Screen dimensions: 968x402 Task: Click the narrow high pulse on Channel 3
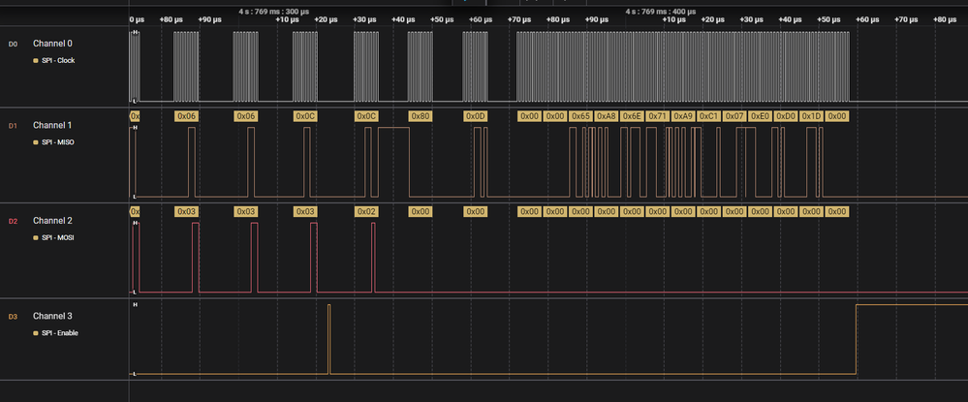point(329,339)
